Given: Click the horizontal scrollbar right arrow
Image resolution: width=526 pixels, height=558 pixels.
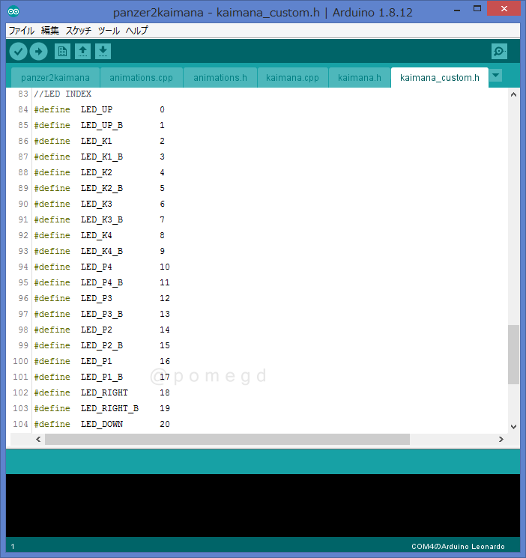Looking at the screenshot, I should pyautogui.click(x=501, y=439).
